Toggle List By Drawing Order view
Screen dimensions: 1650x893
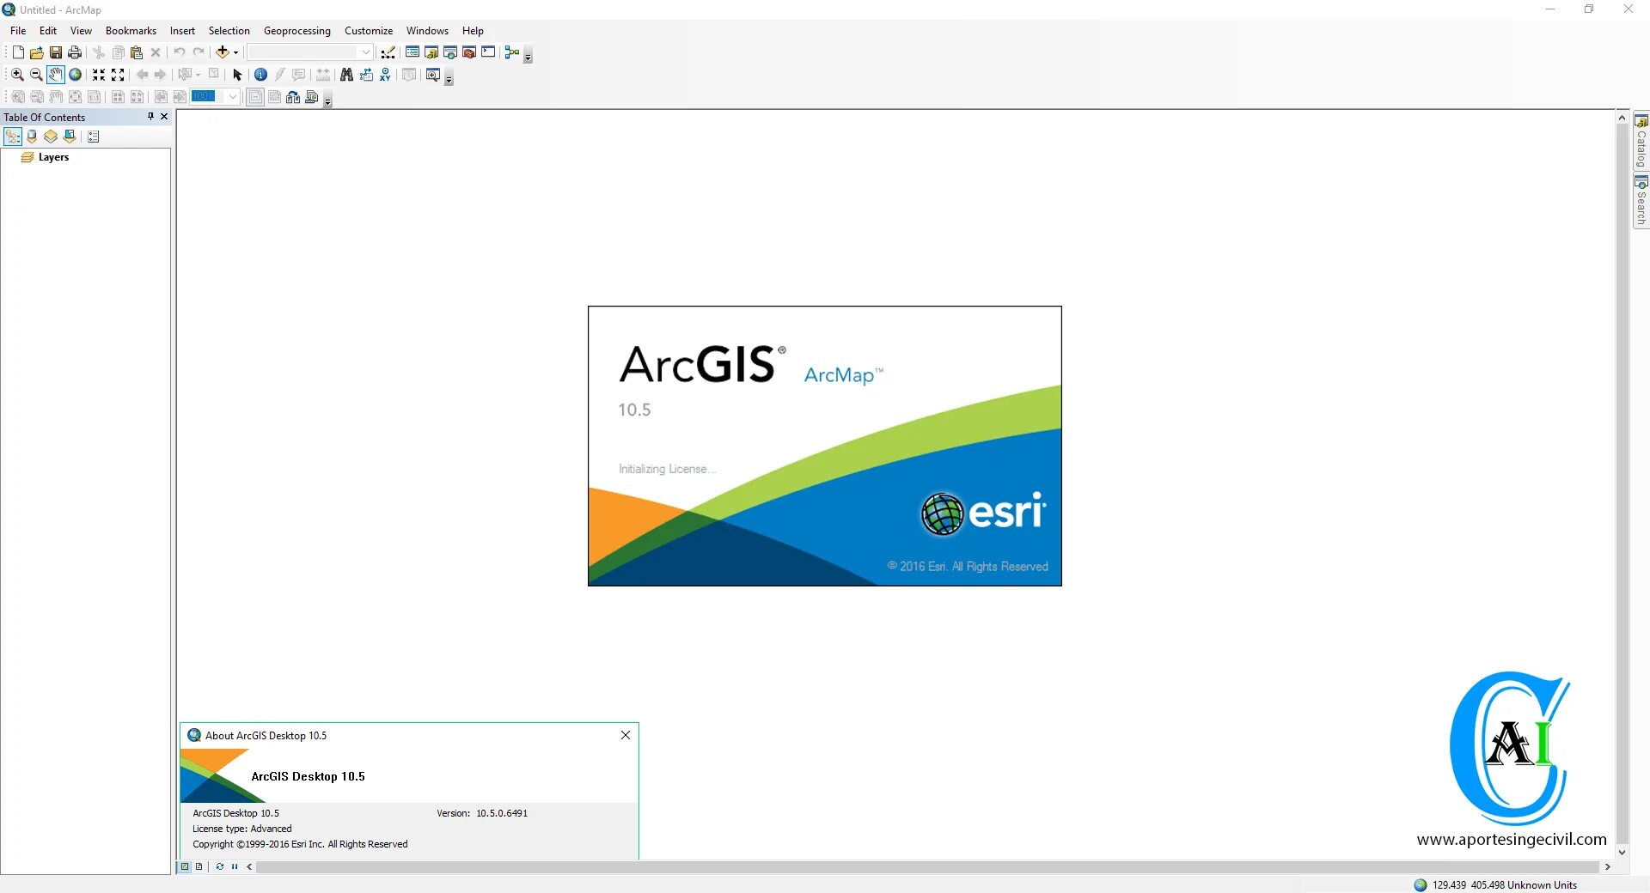click(13, 137)
